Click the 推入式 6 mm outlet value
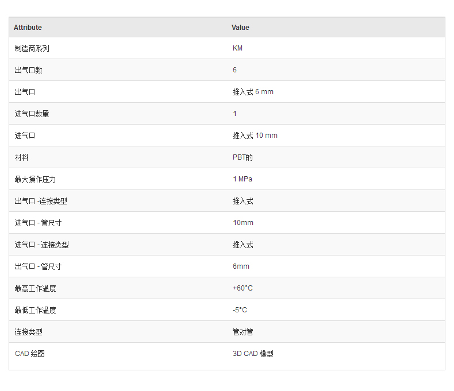 [x=253, y=92]
